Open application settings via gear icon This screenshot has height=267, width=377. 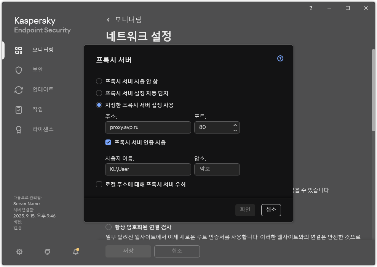click(19, 252)
